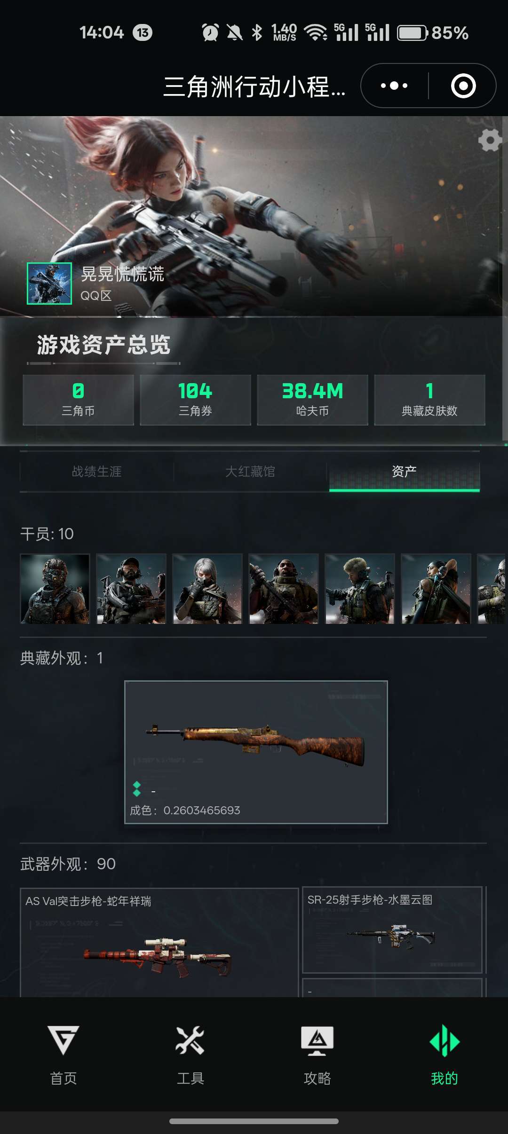Tap the mini program close circle icon

pyautogui.click(x=463, y=86)
